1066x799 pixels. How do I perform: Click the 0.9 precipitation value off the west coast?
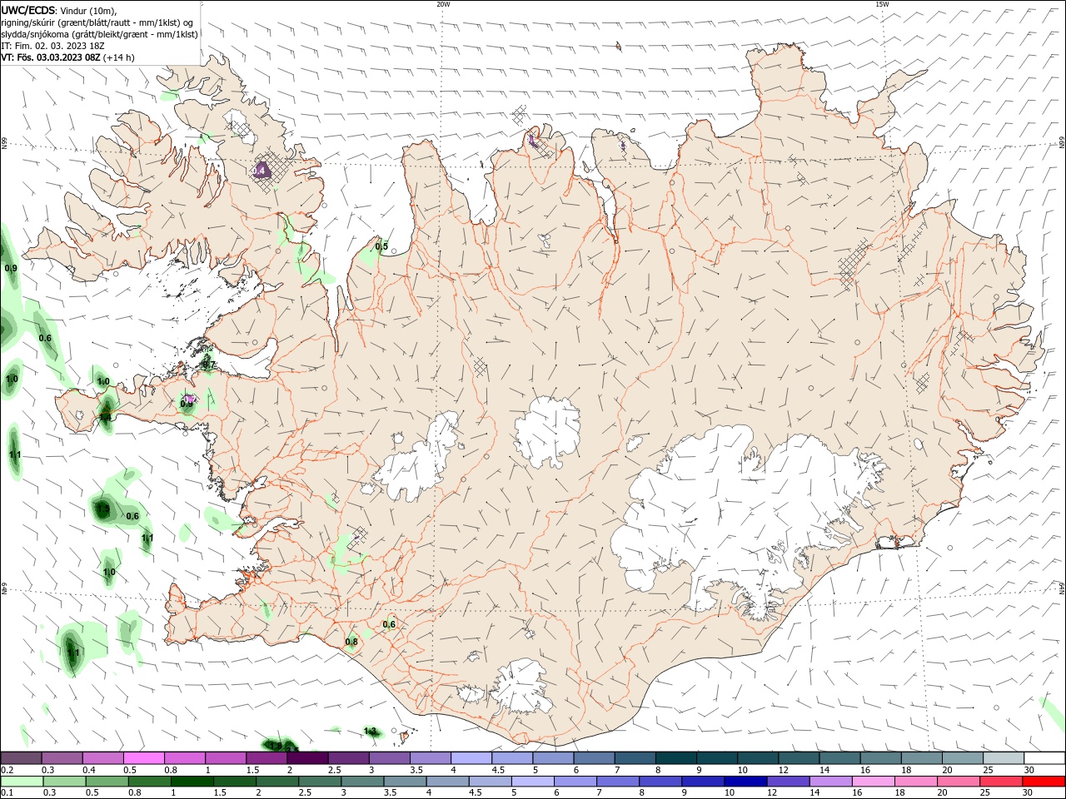11,268
